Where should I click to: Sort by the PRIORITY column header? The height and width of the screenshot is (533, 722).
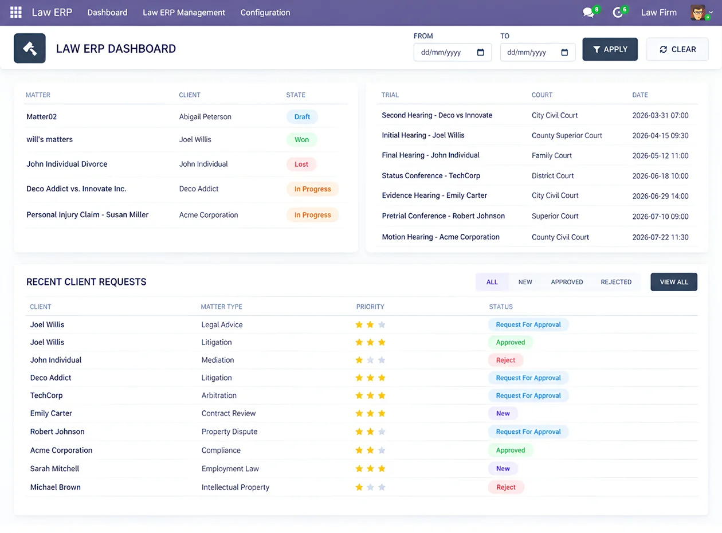coord(370,307)
